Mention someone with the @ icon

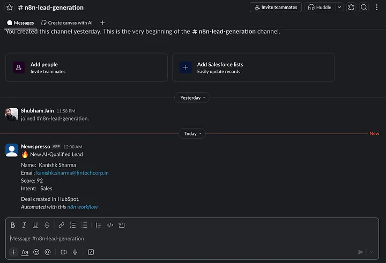click(x=48, y=252)
